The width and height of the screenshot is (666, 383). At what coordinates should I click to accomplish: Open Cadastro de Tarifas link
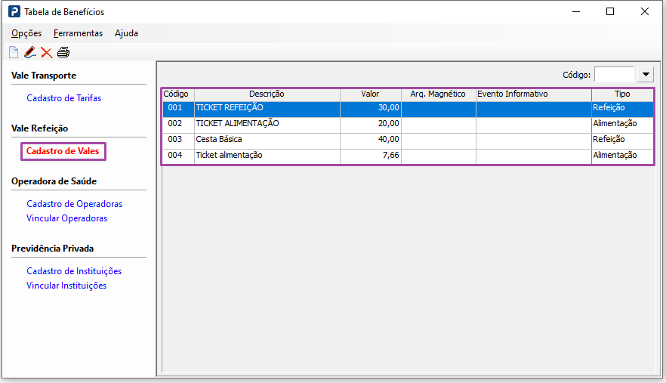point(63,98)
